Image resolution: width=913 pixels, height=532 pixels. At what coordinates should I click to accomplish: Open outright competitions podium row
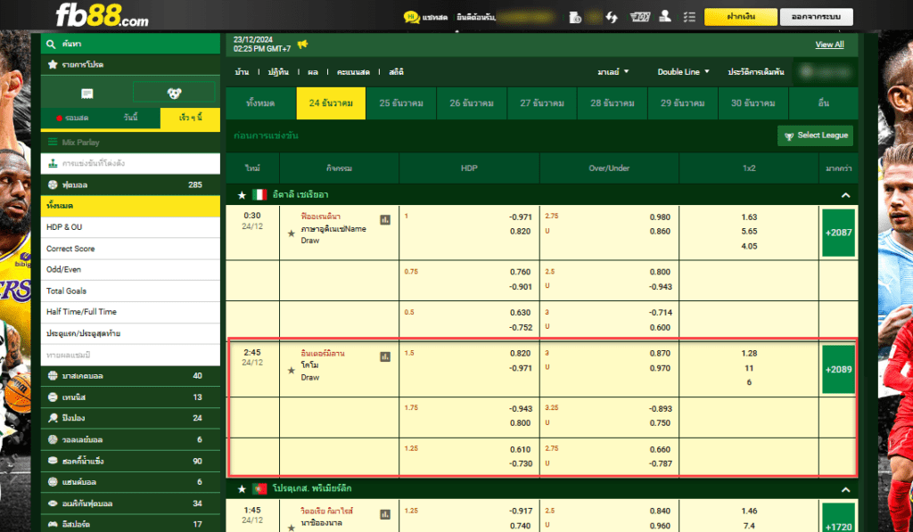click(x=130, y=163)
